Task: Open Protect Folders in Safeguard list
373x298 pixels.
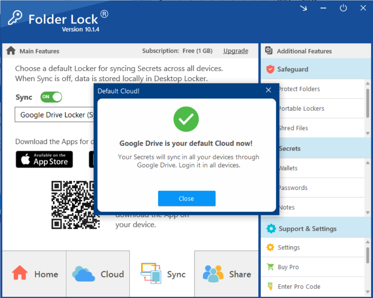Action: coord(322,89)
